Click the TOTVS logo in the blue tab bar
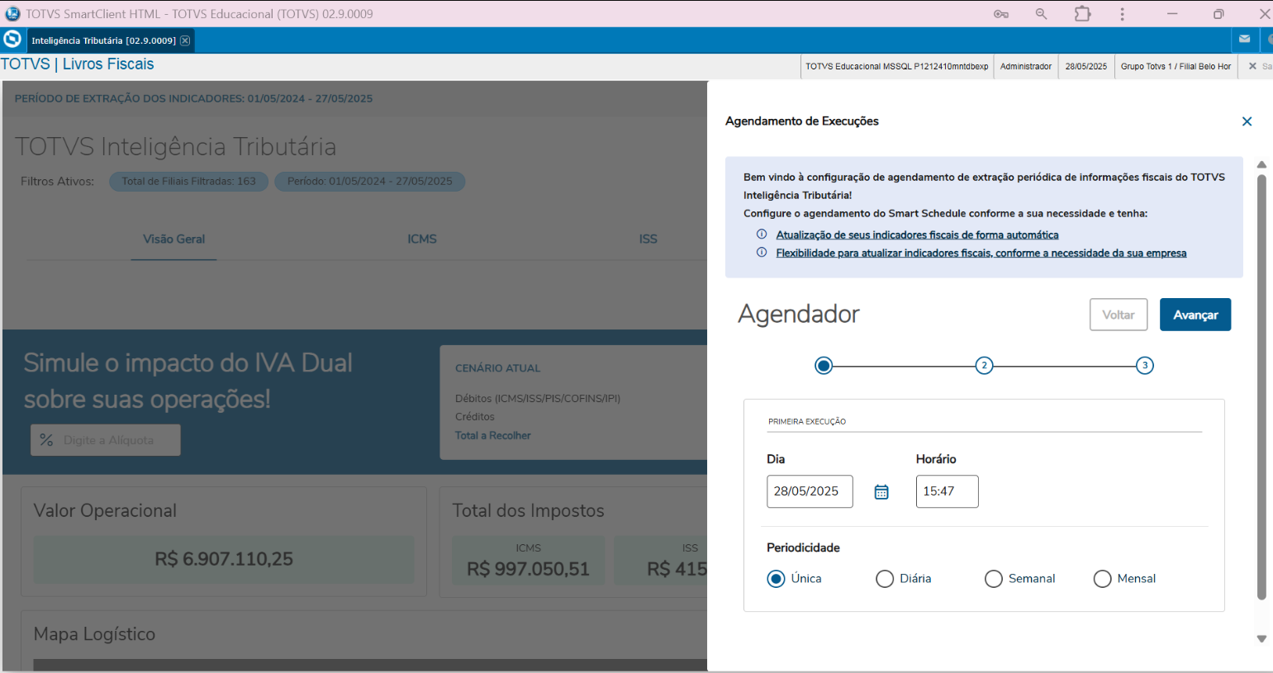Viewport: 1273px width, 673px height. click(12, 39)
